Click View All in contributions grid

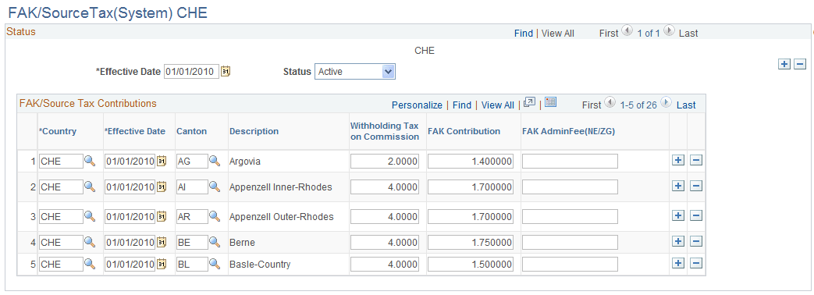498,105
